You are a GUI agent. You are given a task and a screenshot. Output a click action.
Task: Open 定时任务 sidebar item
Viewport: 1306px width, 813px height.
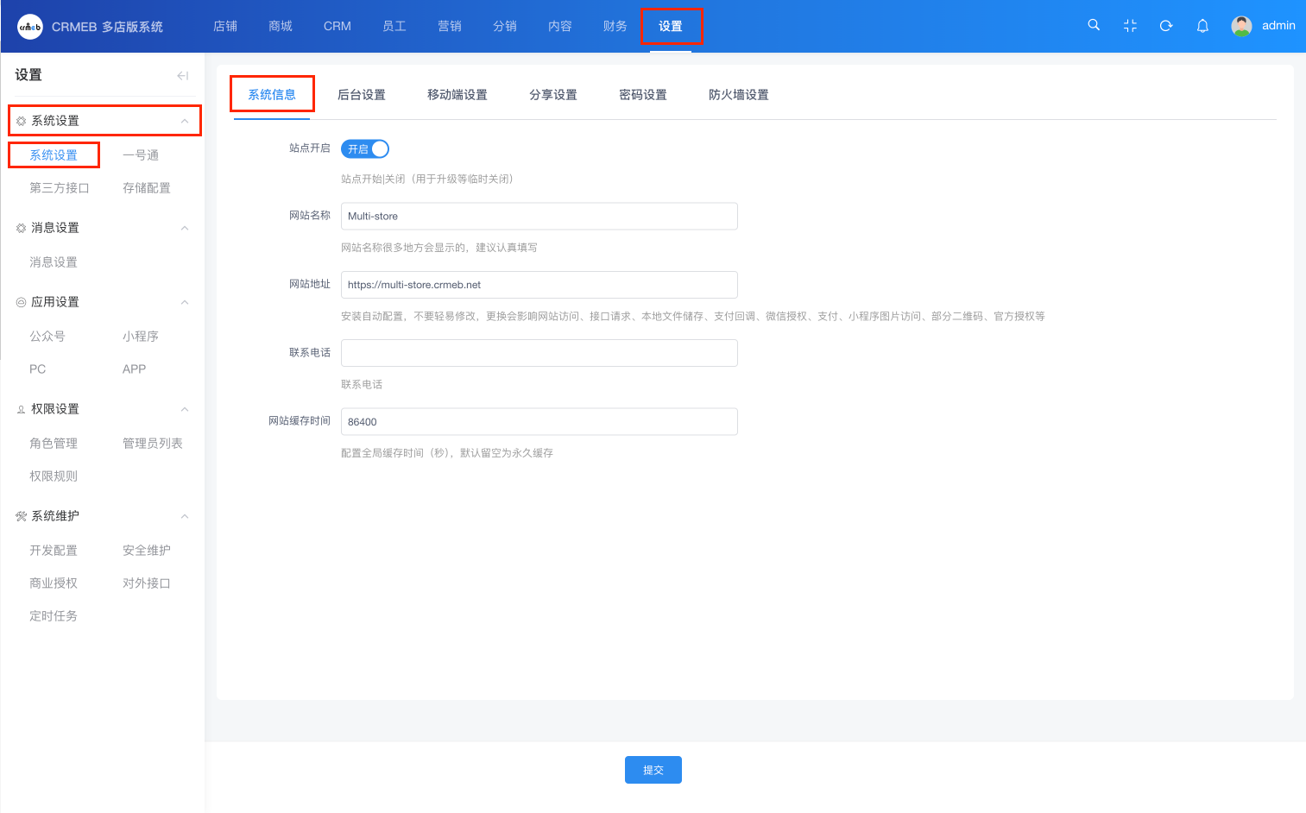click(54, 616)
